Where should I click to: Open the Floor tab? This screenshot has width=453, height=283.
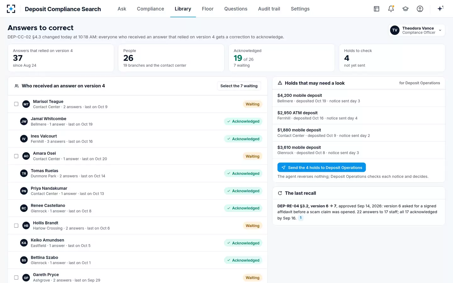click(x=208, y=9)
